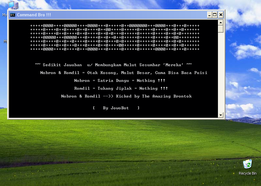Click the 'Sedikit Jawaban' heading line
Viewport: 261px width, 186px height.
pyautogui.click(x=114, y=65)
